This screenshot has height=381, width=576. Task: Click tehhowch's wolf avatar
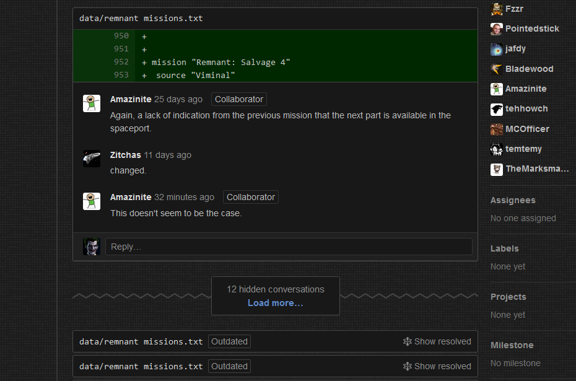(x=495, y=108)
